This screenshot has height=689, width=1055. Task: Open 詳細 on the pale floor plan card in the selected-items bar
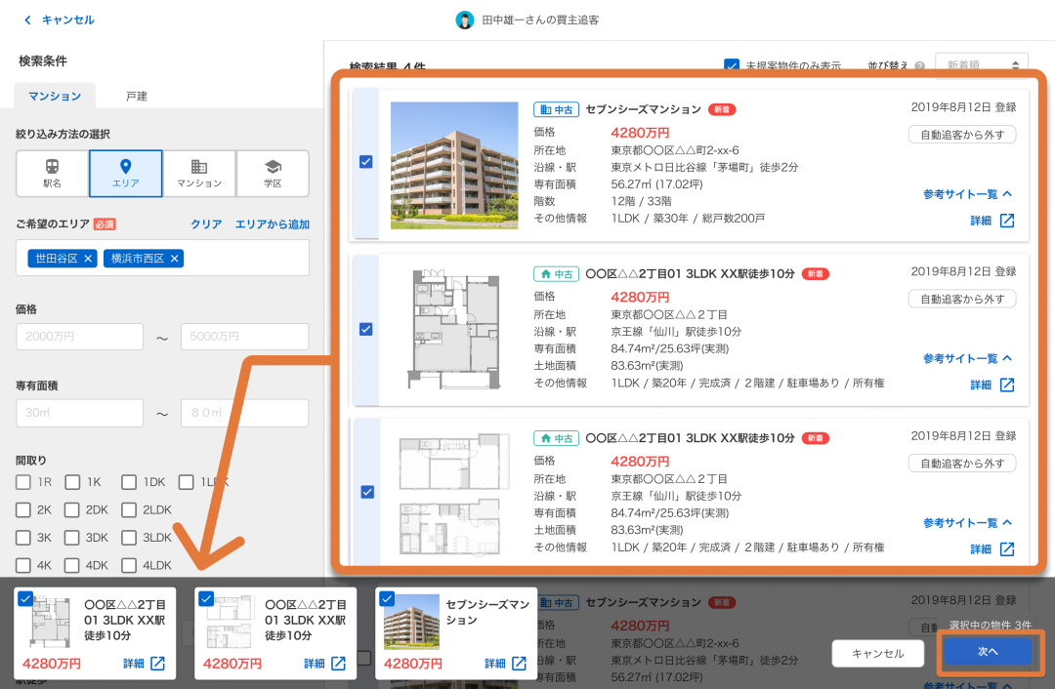[325, 664]
